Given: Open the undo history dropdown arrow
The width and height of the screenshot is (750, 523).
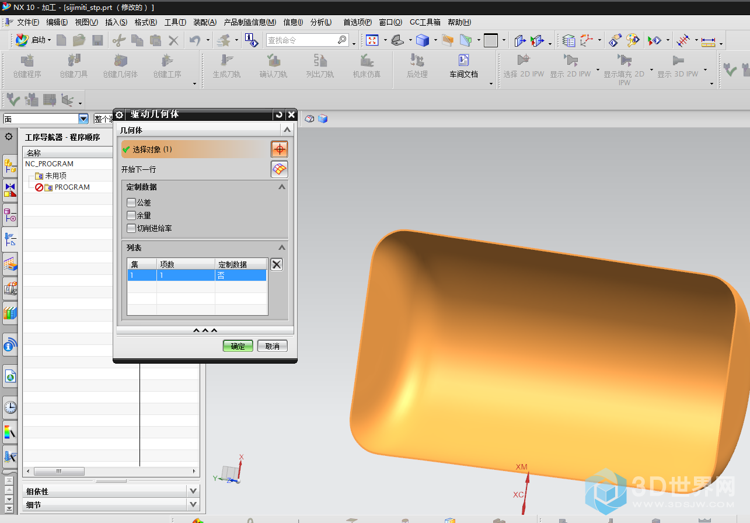Looking at the screenshot, I should point(207,40).
